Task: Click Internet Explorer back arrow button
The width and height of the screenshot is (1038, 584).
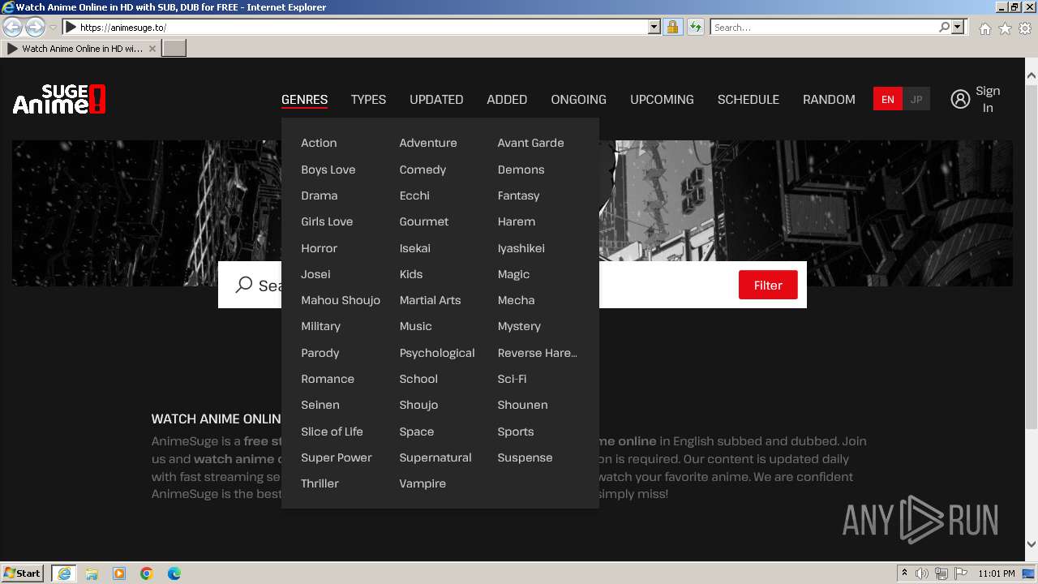Action: [x=13, y=27]
